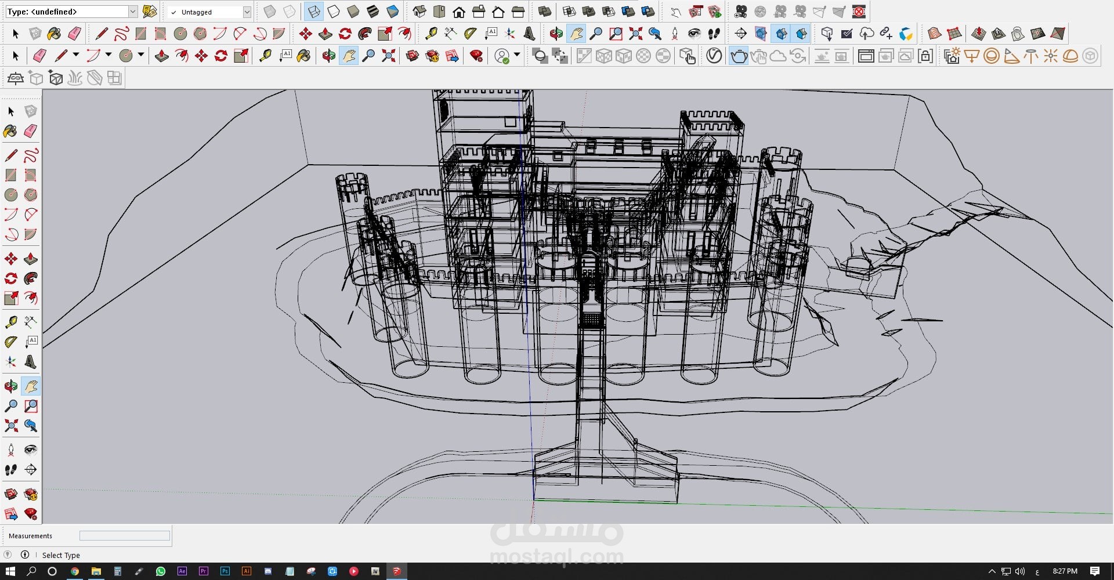The image size is (1114, 580).
Task: Create a V-Ray Sphere Light
Action: [992, 56]
